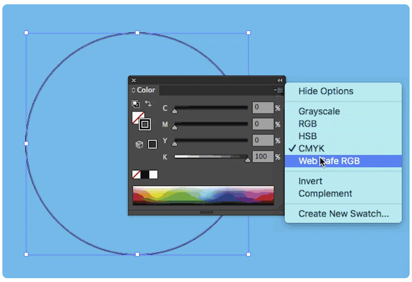The width and height of the screenshot is (412, 282).
Task: Close the Color panel with X icon
Action: point(134,80)
